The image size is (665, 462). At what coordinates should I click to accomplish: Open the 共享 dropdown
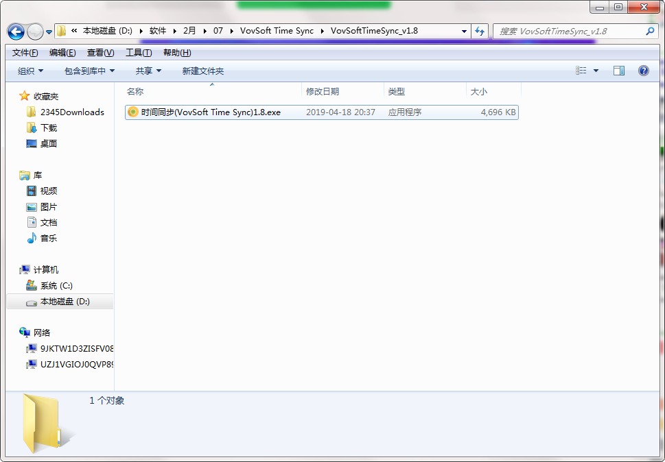(147, 71)
